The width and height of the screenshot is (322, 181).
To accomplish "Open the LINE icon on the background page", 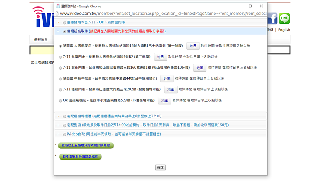I will [284, 19].
